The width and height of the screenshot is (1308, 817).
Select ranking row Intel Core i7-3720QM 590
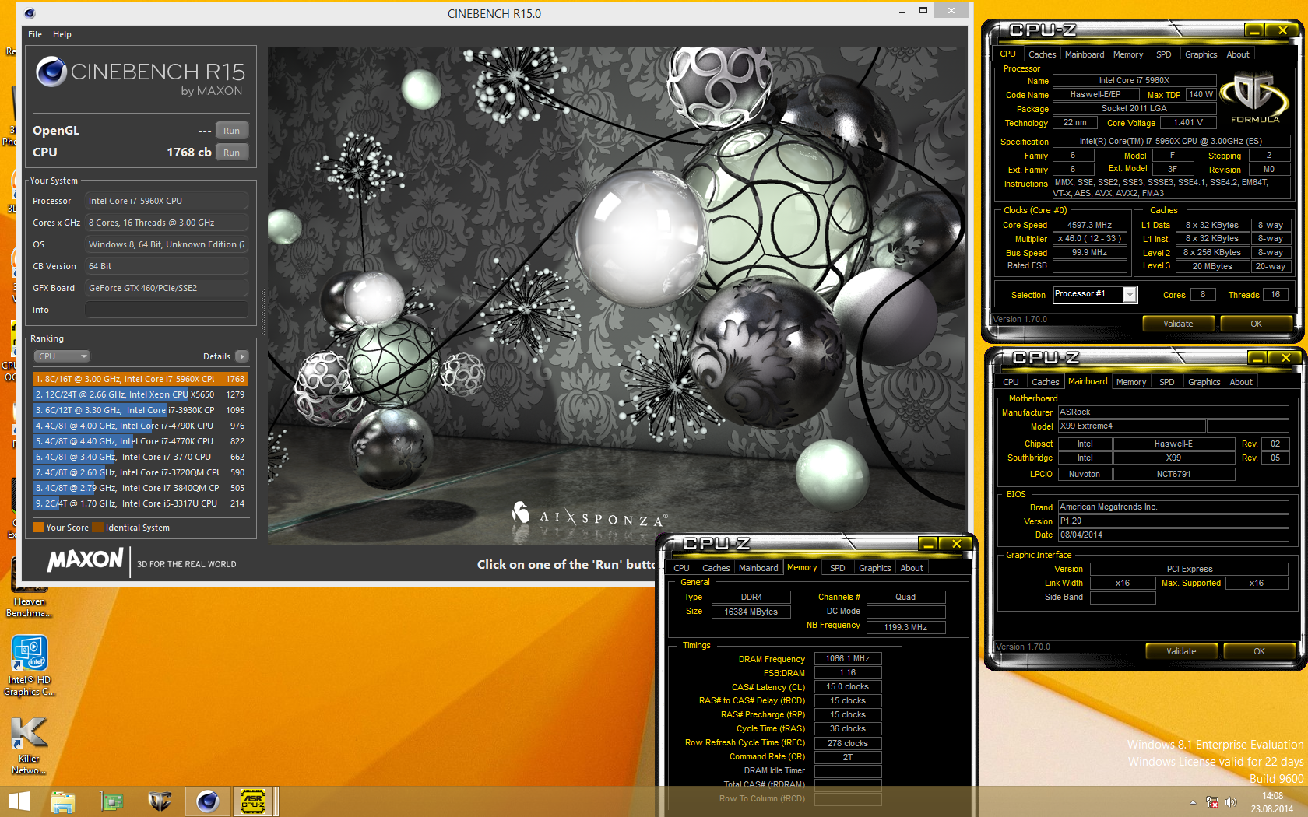coord(140,472)
